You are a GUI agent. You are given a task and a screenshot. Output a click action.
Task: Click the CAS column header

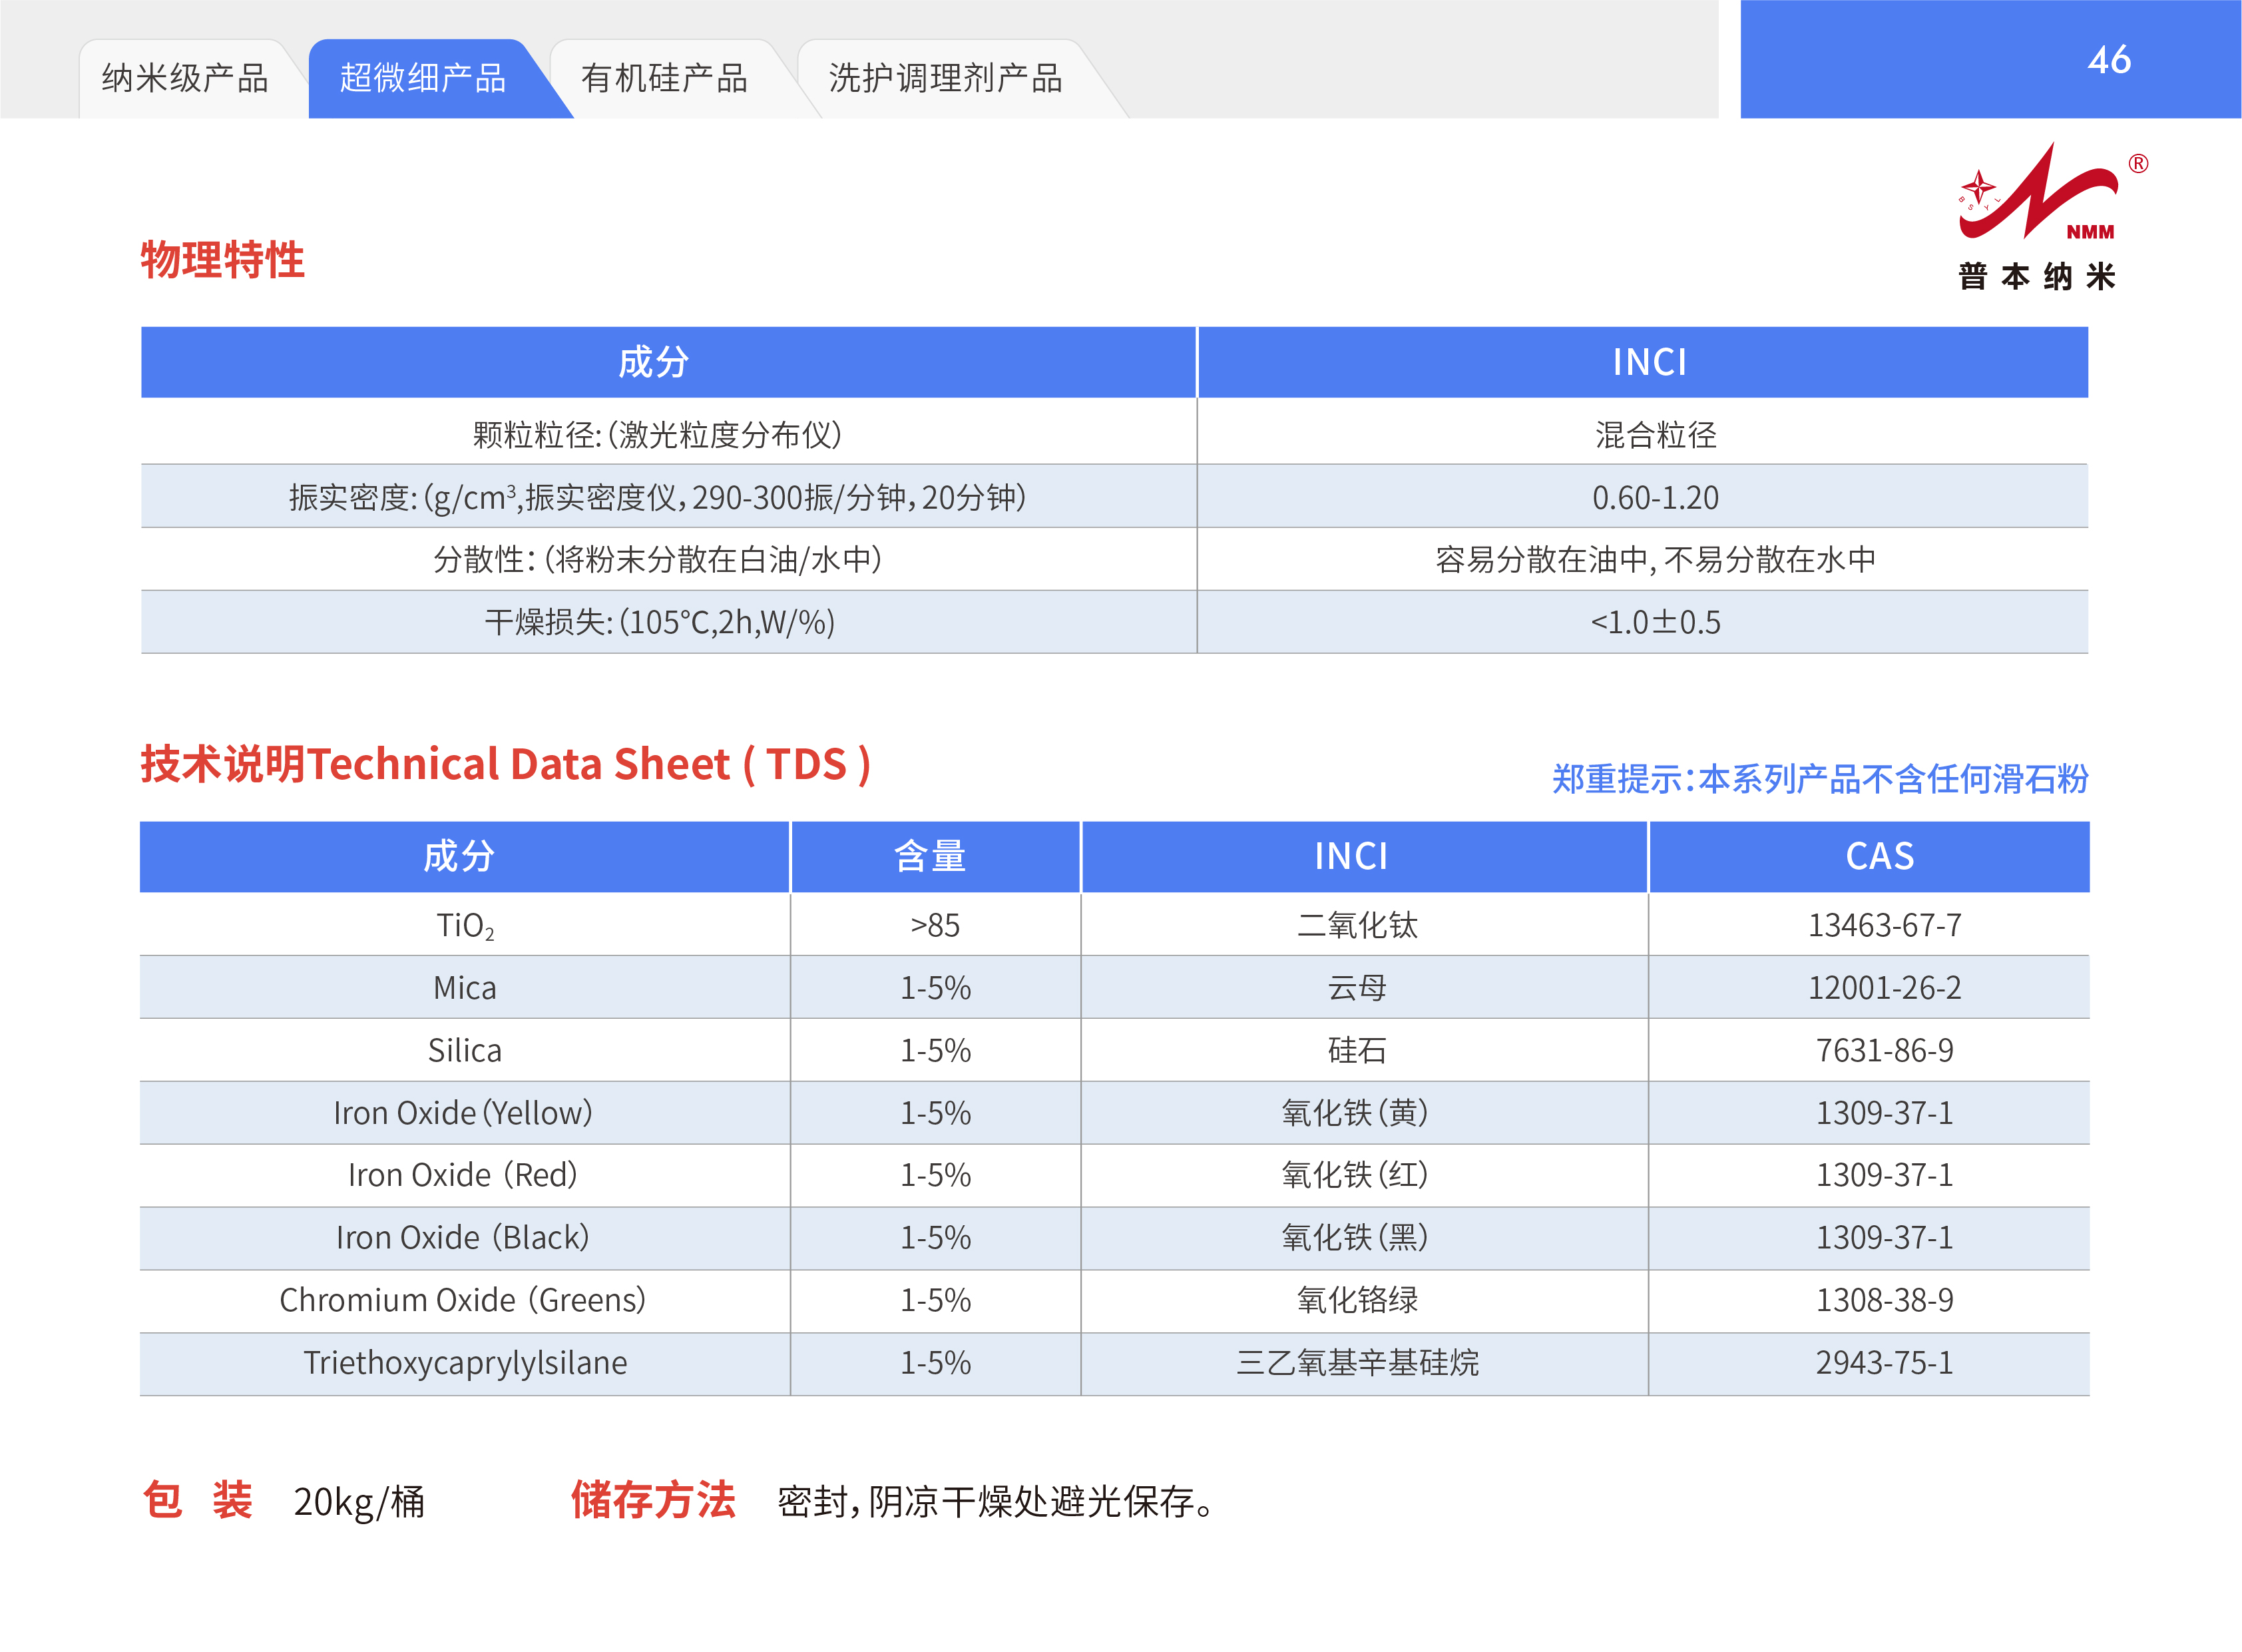click(1879, 856)
